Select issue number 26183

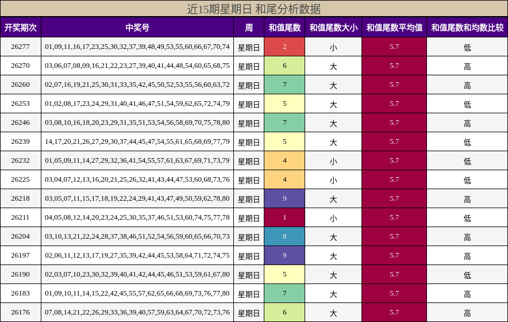click(21, 293)
